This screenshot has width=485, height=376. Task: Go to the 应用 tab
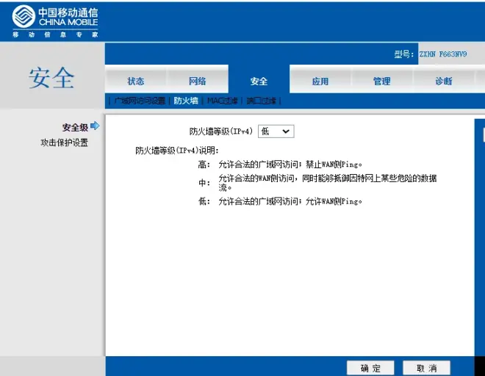tap(320, 82)
